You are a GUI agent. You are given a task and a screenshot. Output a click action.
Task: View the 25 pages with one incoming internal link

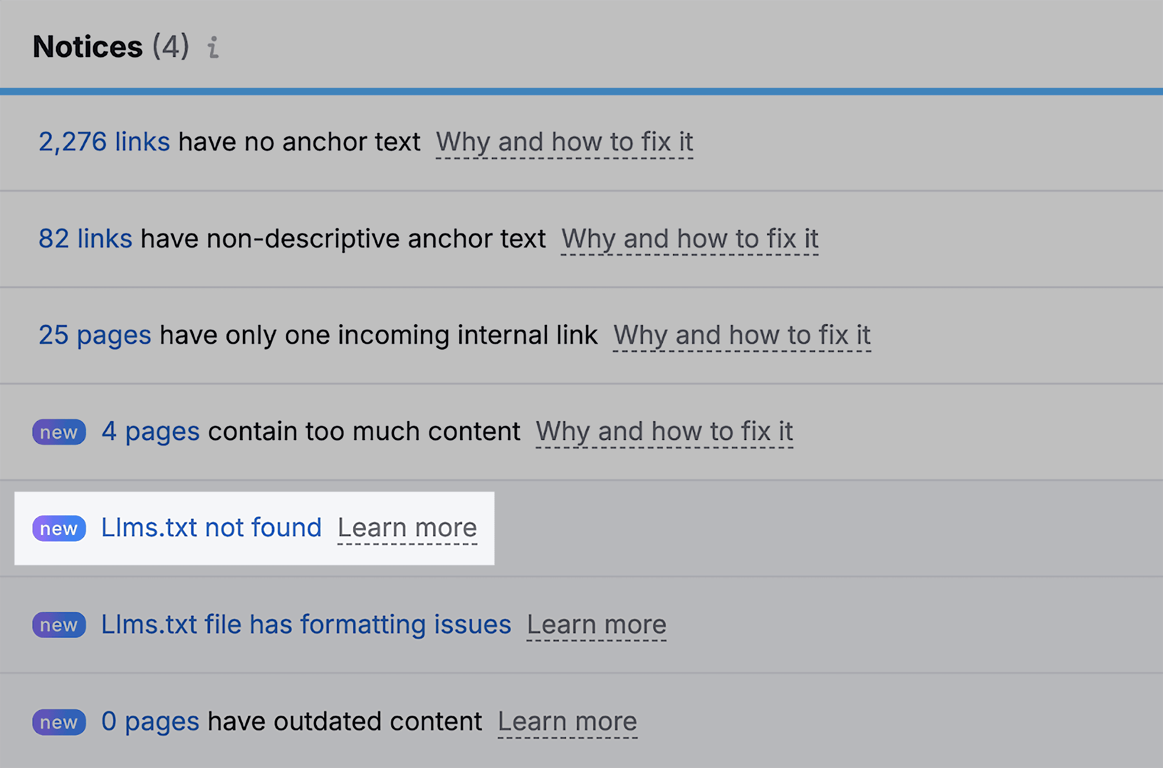[x=94, y=335]
